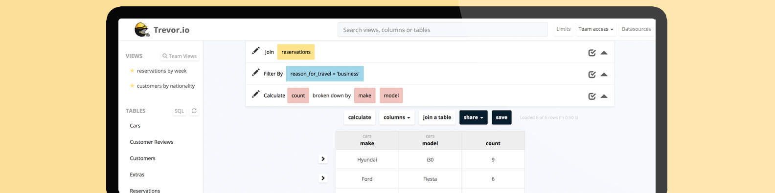Viewport: 775px width, 193px height.
Task: Select the i30 cell
Action: pos(430,159)
